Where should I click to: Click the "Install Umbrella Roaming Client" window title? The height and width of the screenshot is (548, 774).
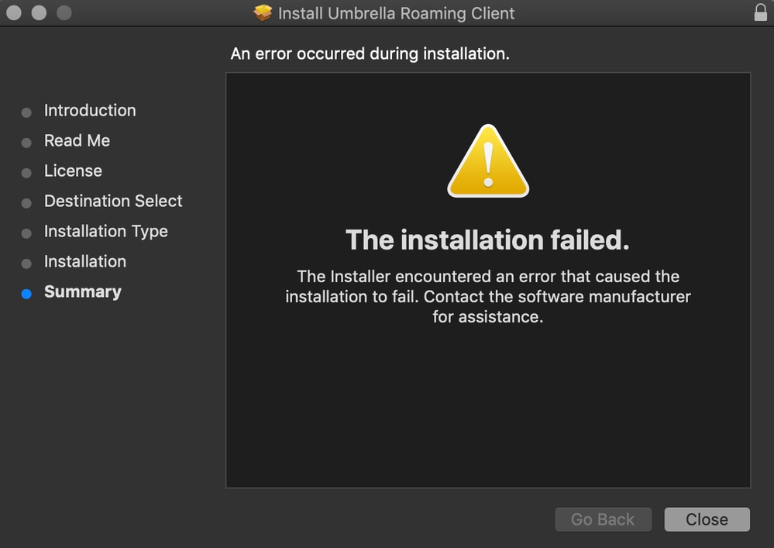pos(396,13)
